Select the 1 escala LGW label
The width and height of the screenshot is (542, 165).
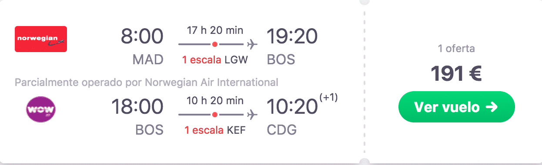click(215, 60)
